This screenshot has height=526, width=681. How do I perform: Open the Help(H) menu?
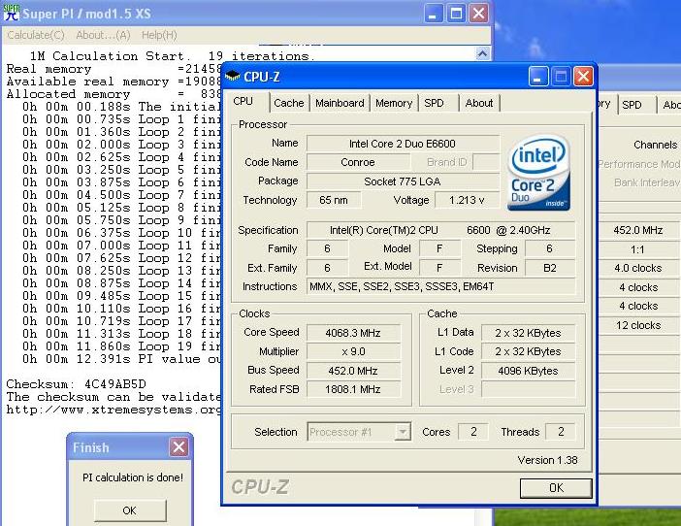tap(159, 35)
